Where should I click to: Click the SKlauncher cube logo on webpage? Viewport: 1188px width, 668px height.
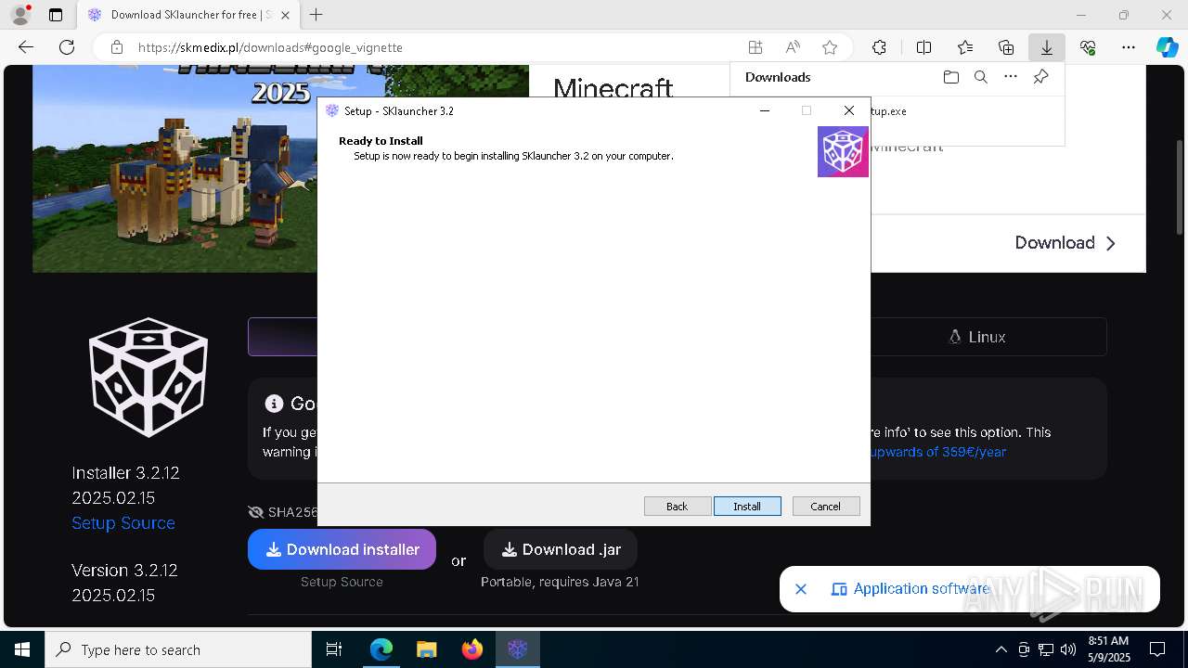pyautogui.click(x=148, y=378)
